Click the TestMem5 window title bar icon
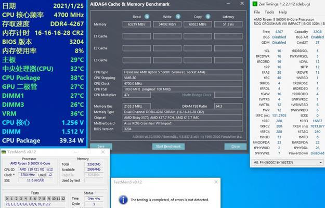 4,152
